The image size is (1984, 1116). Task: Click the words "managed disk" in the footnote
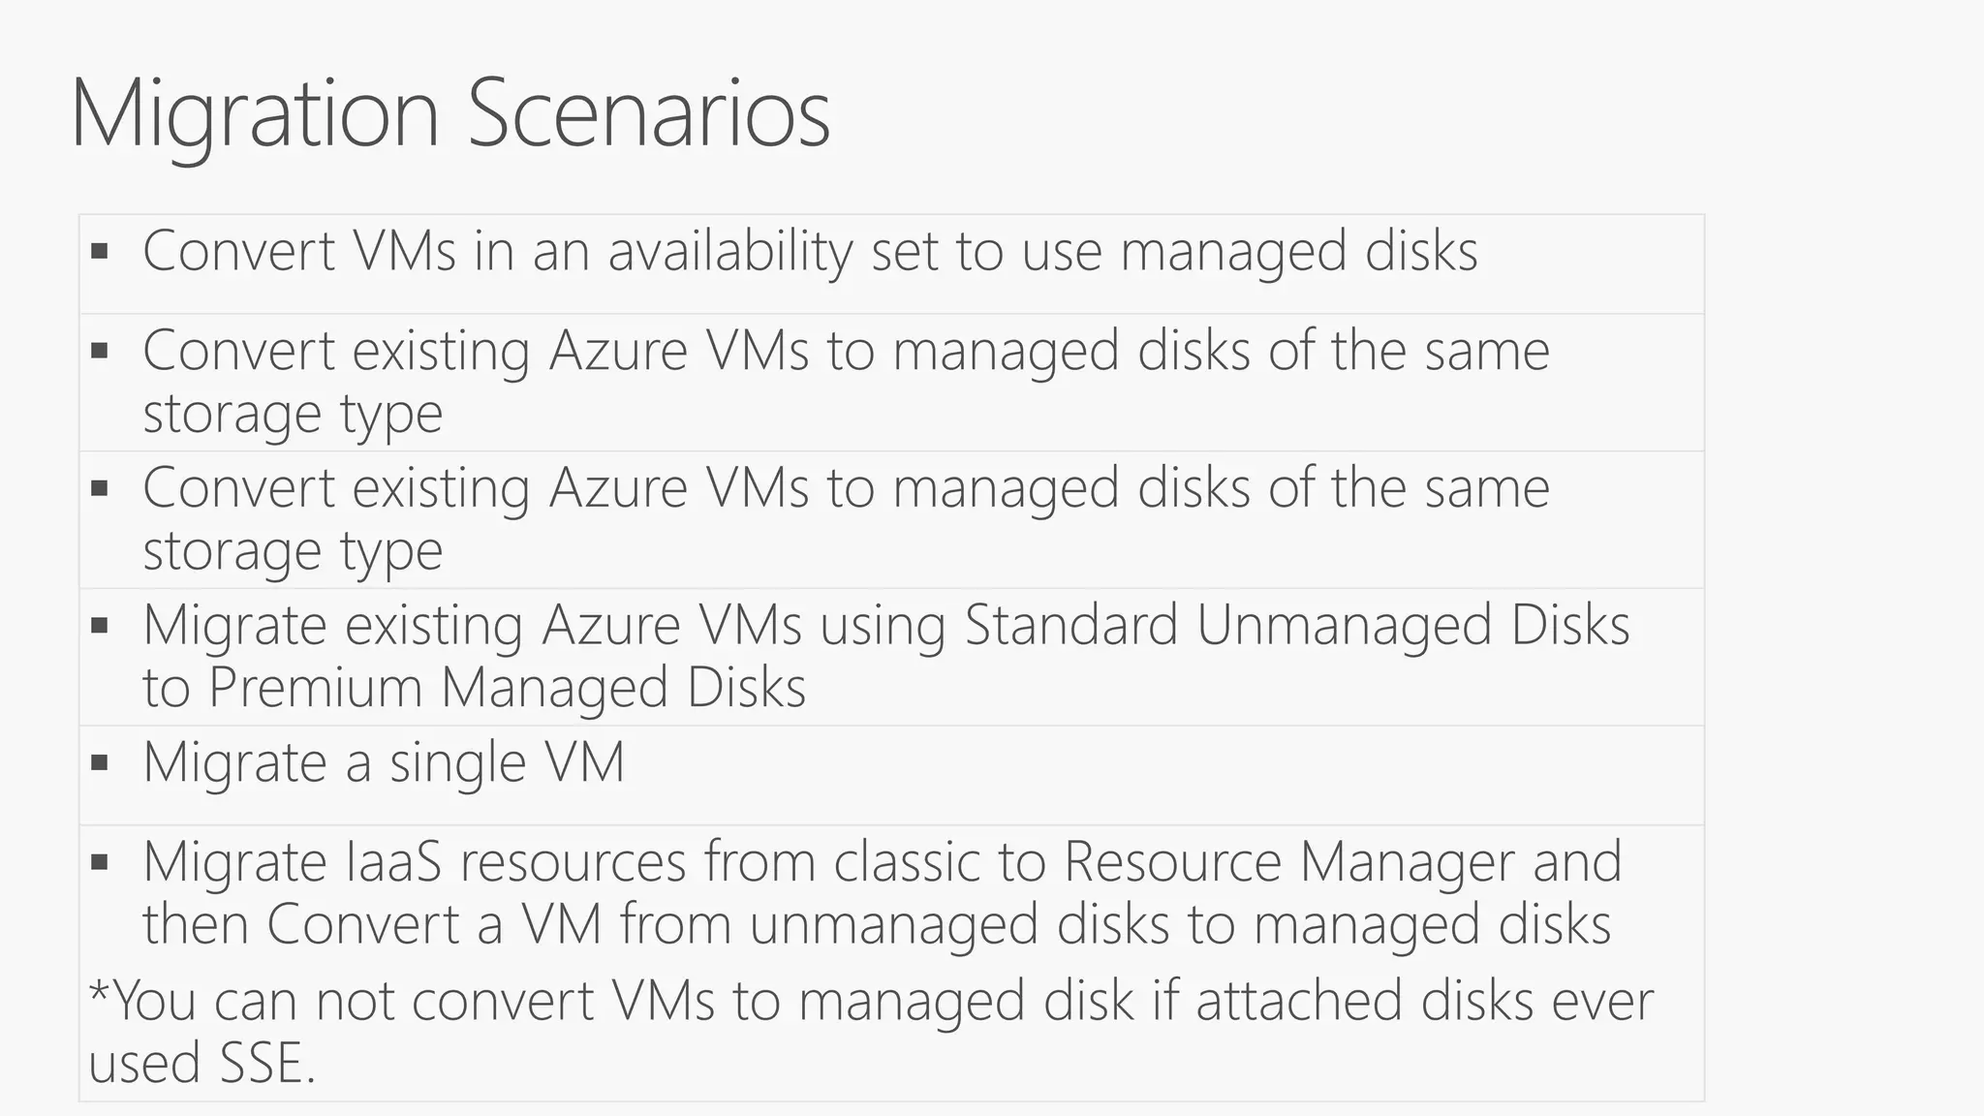point(966,1003)
